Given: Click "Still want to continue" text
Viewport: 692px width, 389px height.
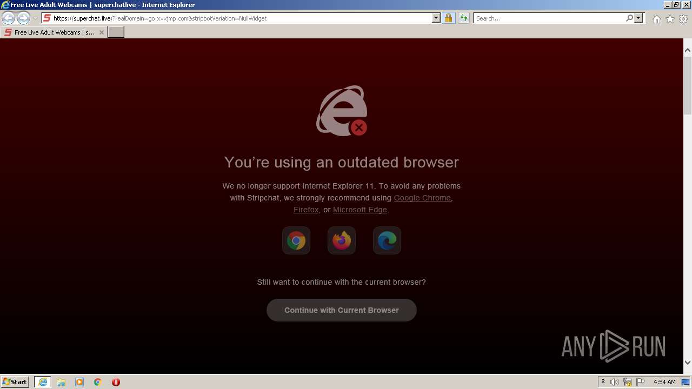Looking at the screenshot, I should pyautogui.click(x=342, y=282).
